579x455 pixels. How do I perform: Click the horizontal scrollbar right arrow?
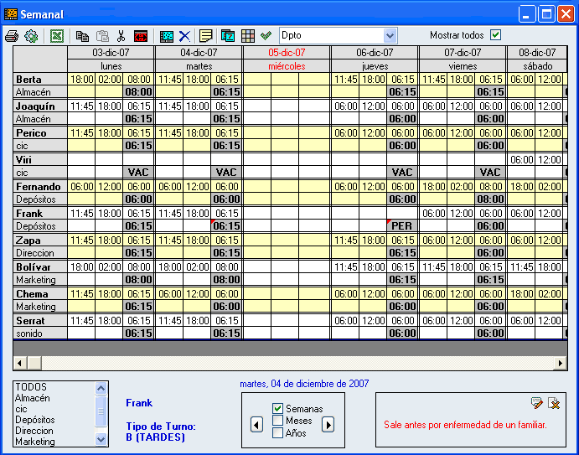[561, 363]
